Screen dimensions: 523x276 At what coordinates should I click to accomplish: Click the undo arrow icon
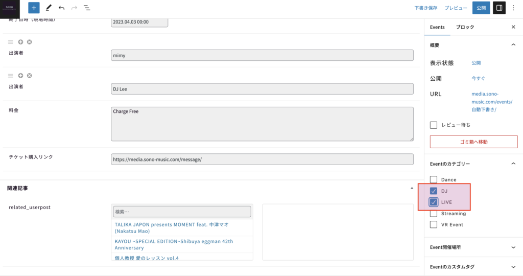pyautogui.click(x=62, y=8)
